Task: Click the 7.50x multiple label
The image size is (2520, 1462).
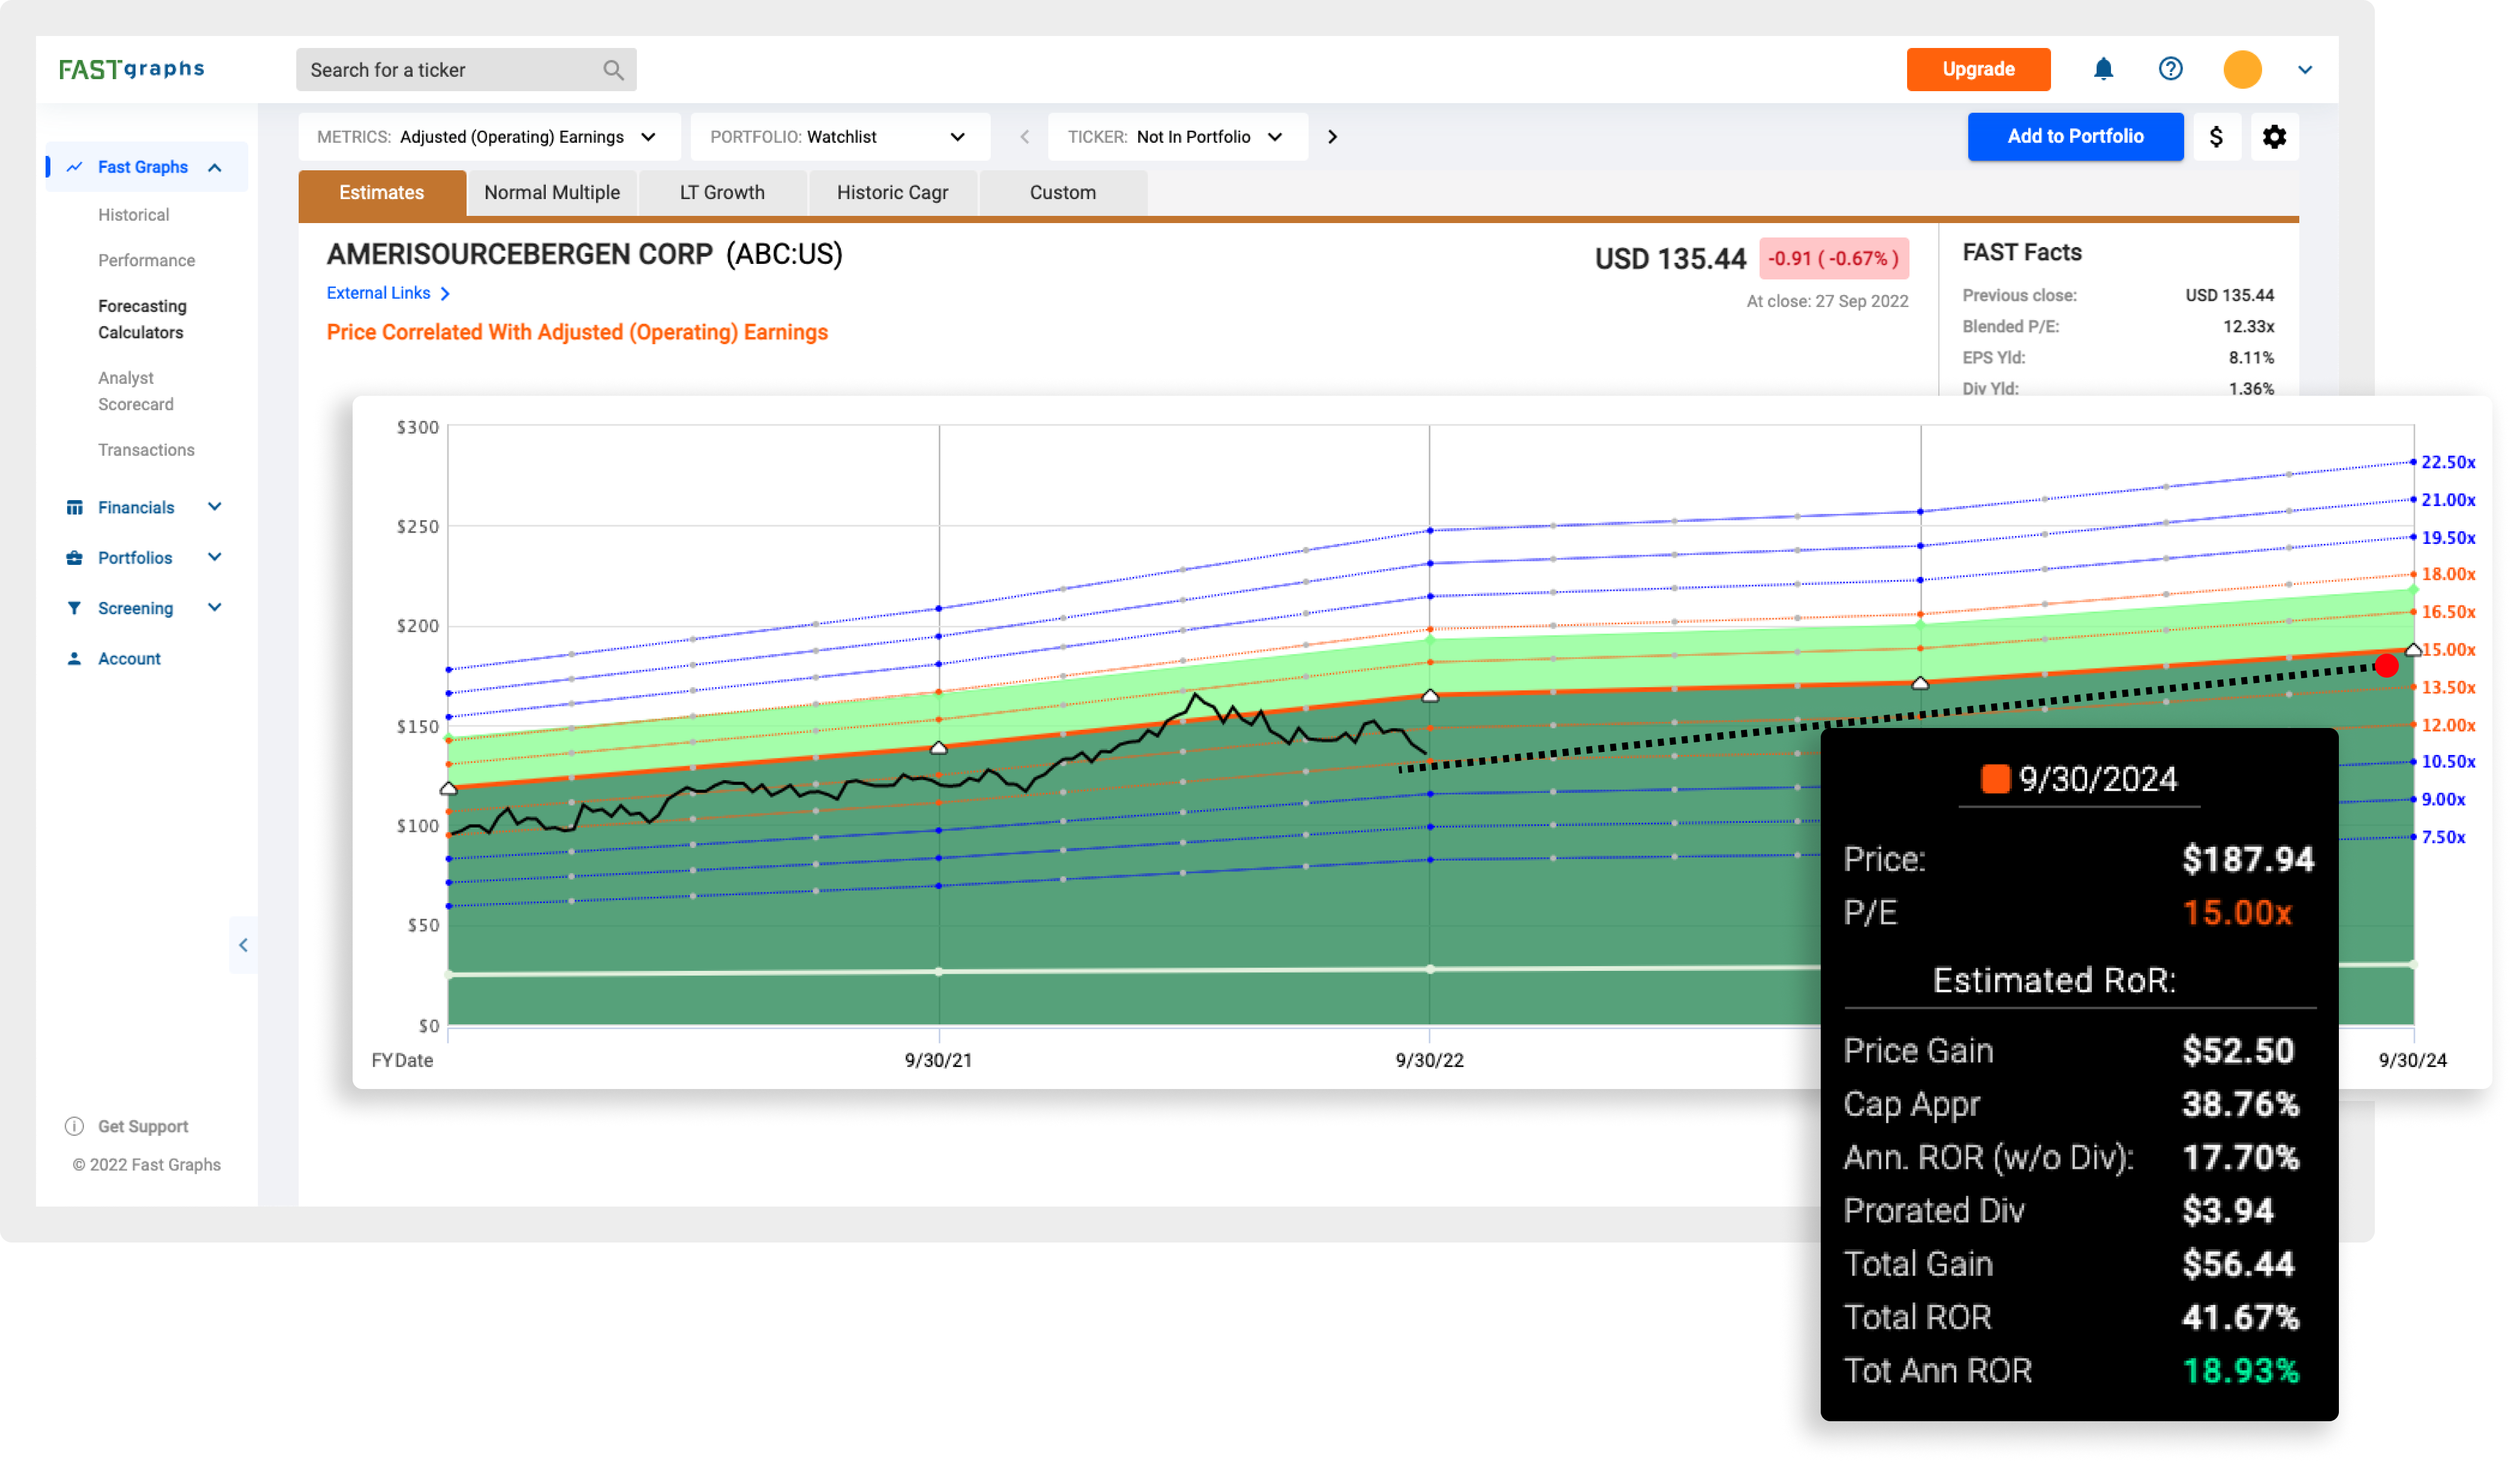Action: click(x=2443, y=838)
